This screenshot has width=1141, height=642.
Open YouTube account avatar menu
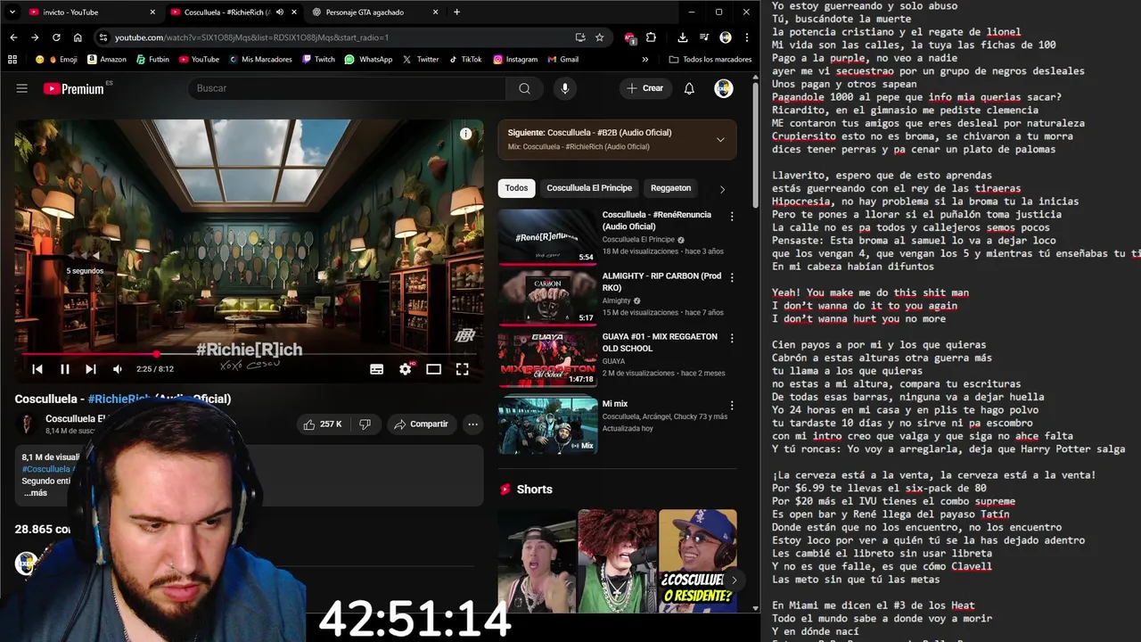pyautogui.click(x=724, y=88)
